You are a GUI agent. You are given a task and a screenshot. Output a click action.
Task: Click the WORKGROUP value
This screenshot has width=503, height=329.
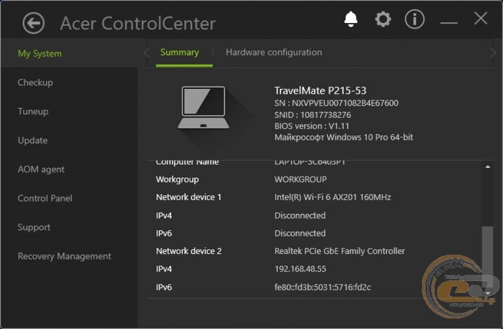pyautogui.click(x=300, y=179)
